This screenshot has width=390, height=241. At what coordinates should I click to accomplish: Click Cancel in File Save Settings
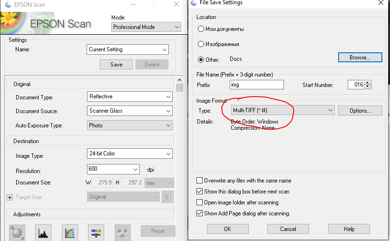(288, 229)
